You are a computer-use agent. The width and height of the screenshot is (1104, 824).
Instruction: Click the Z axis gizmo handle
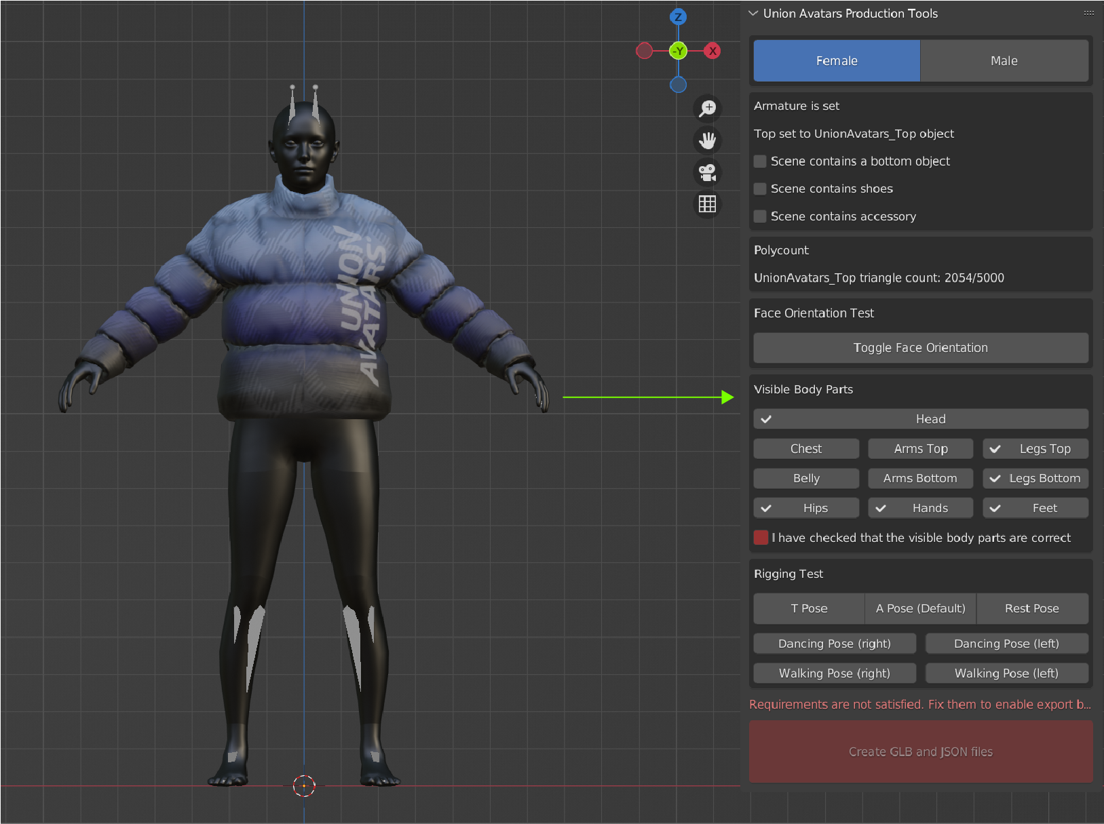pyautogui.click(x=678, y=17)
